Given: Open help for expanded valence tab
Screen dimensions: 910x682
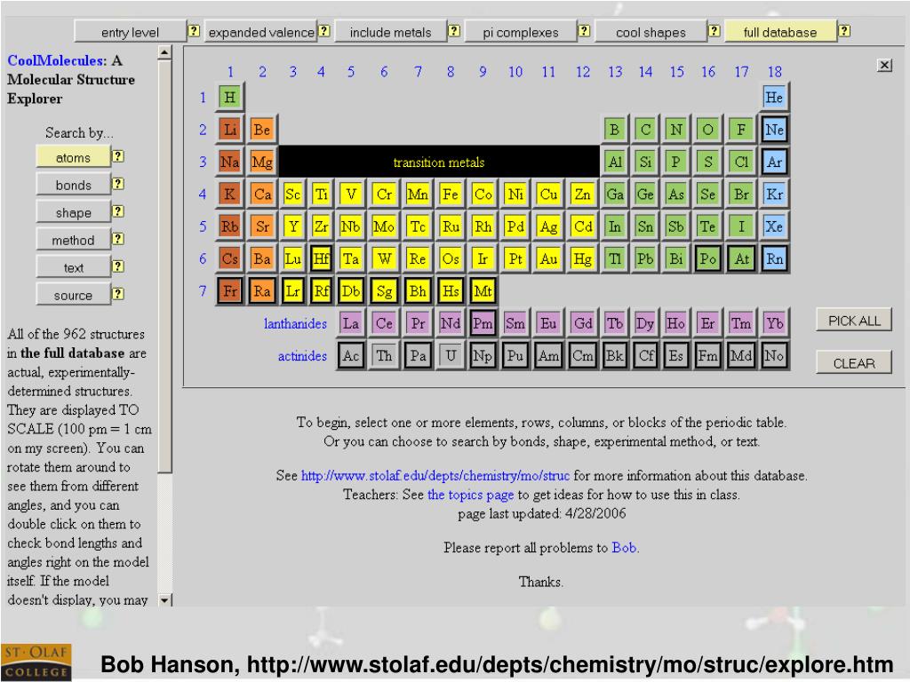Looking at the screenshot, I should (x=324, y=31).
